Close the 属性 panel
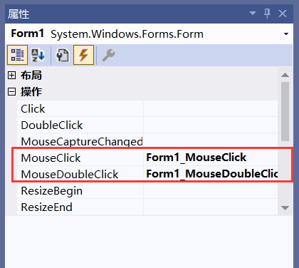This screenshot has height=268, width=299. [x=283, y=14]
